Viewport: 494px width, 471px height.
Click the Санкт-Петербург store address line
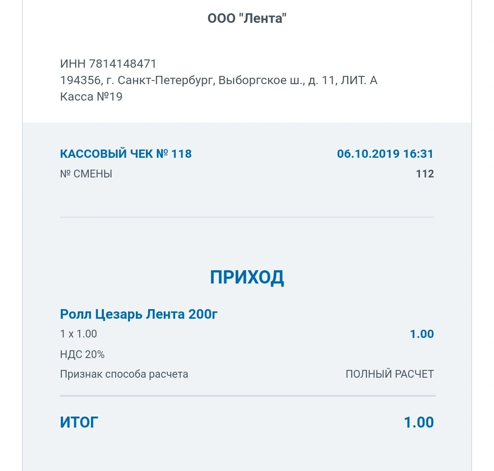(x=219, y=80)
